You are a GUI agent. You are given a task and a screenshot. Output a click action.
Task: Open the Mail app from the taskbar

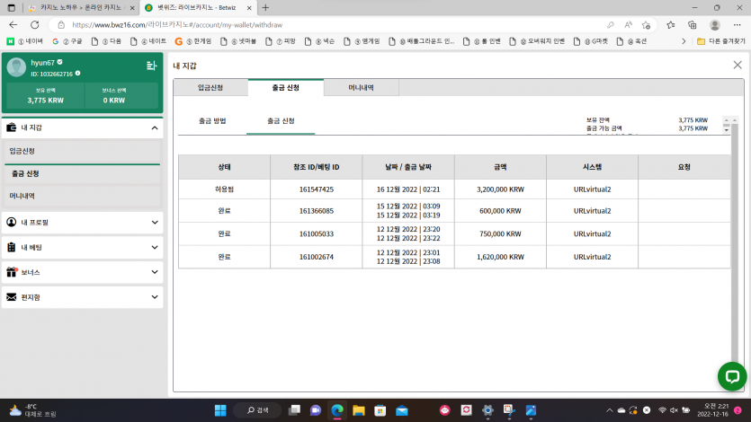(402, 410)
